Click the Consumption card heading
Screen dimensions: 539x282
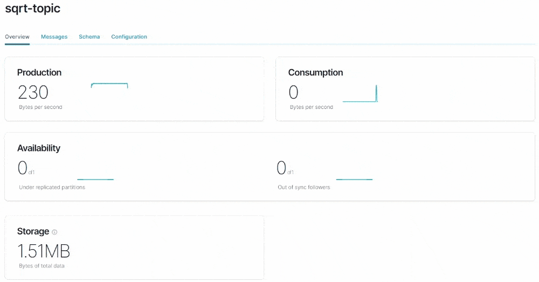(x=315, y=73)
